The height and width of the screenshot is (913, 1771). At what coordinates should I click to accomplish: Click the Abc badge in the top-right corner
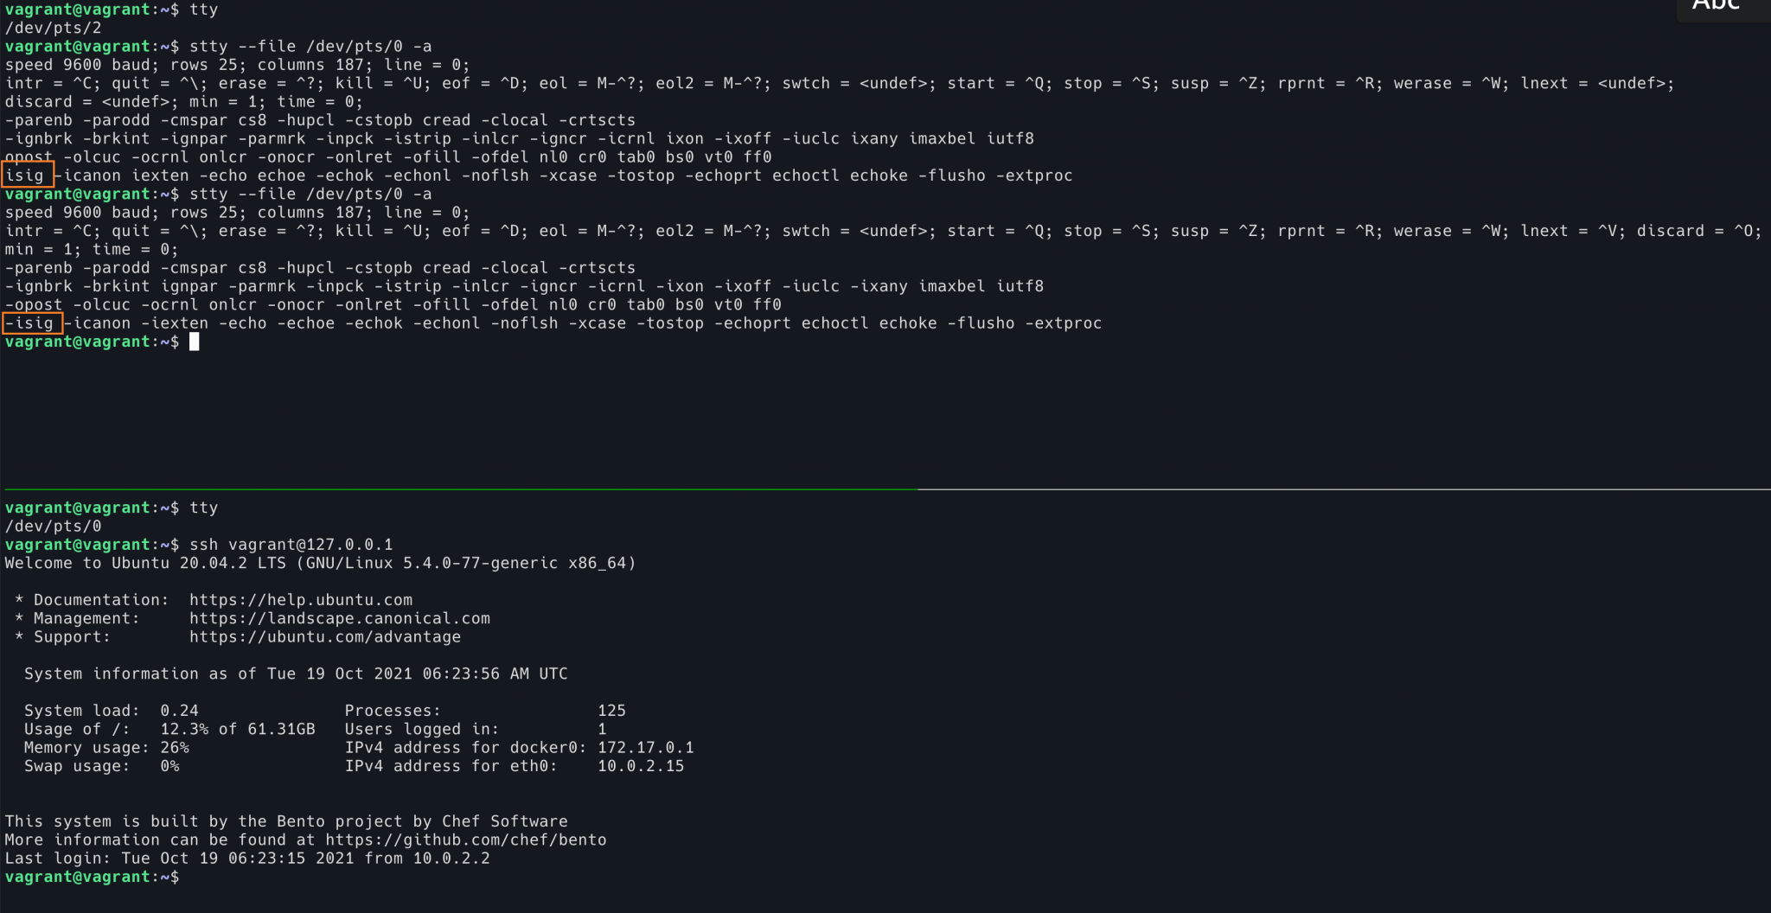tap(1717, 7)
